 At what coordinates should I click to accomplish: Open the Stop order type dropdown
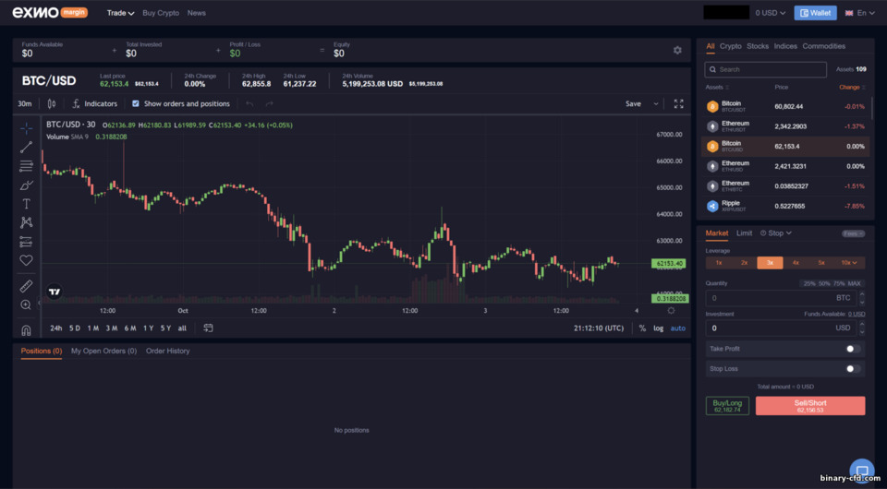[775, 233]
